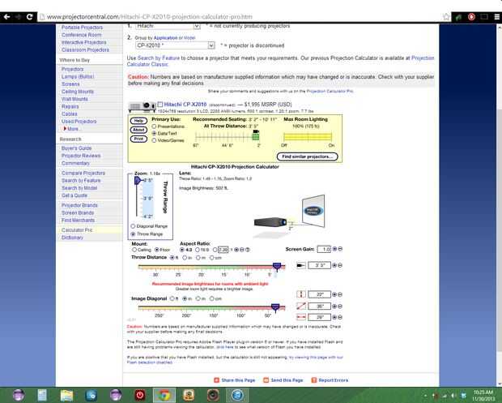Select Video/Games as primary use
This screenshot has width=502, height=403.
pos(155,140)
